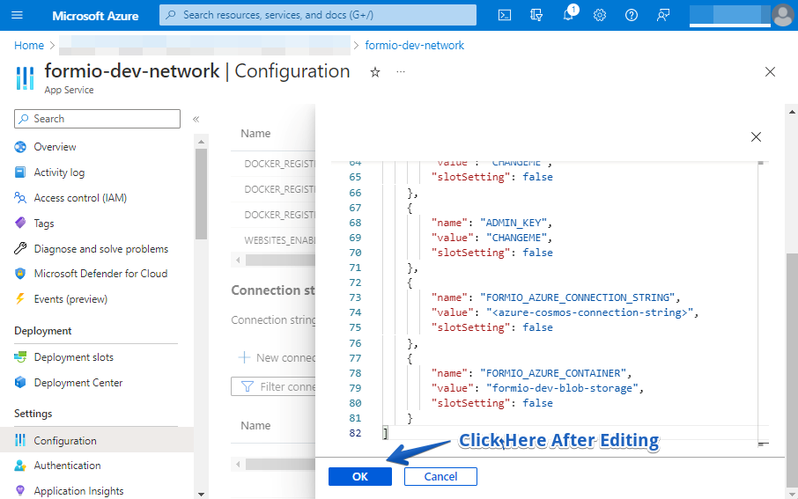
Task: Click the Configuration bars icon in sidebar
Action: click(20, 440)
